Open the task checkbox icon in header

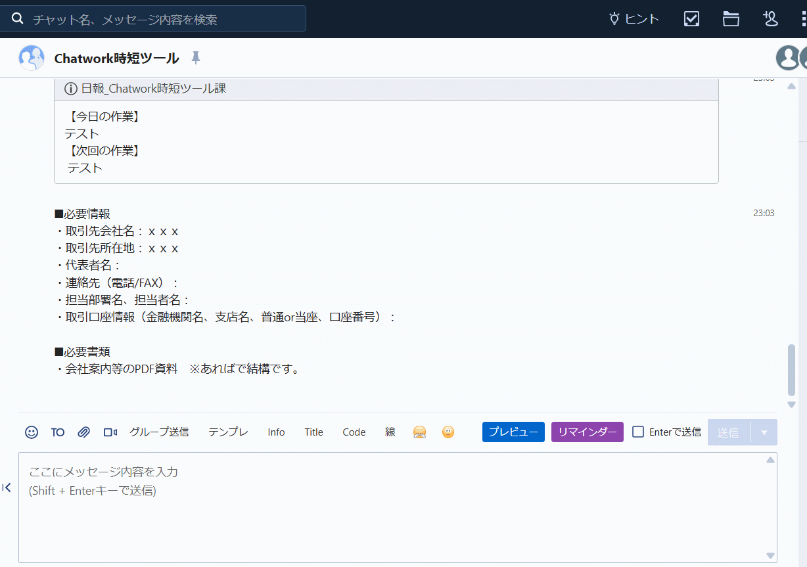(691, 19)
